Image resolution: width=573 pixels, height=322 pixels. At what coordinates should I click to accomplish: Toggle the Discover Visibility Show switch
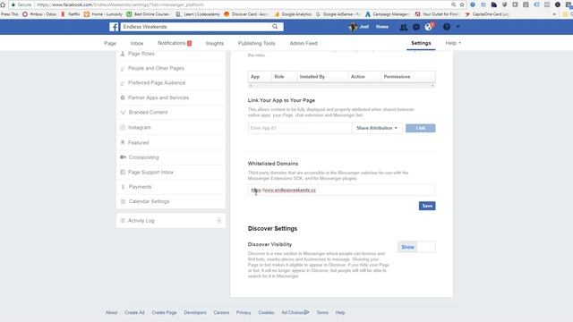coord(416,247)
